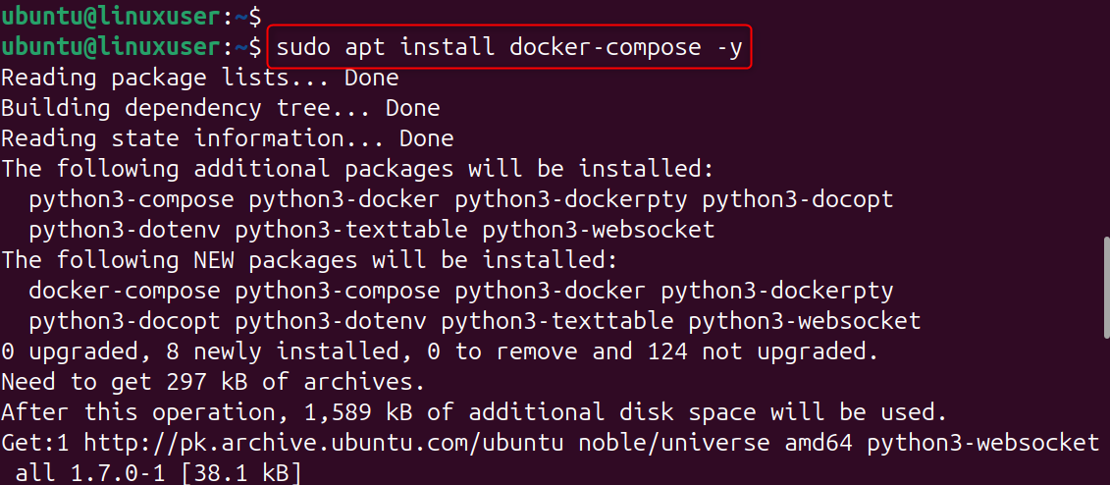Click python3-dotenv in the additional packages list
The height and width of the screenshot is (485, 1110).
click(x=125, y=230)
